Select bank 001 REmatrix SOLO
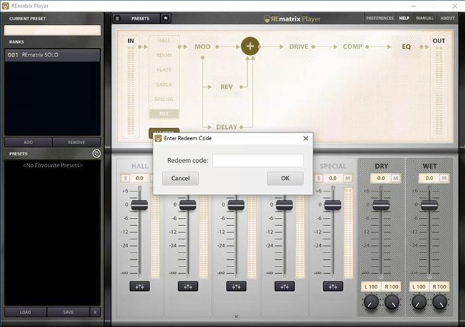 click(52, 55)
